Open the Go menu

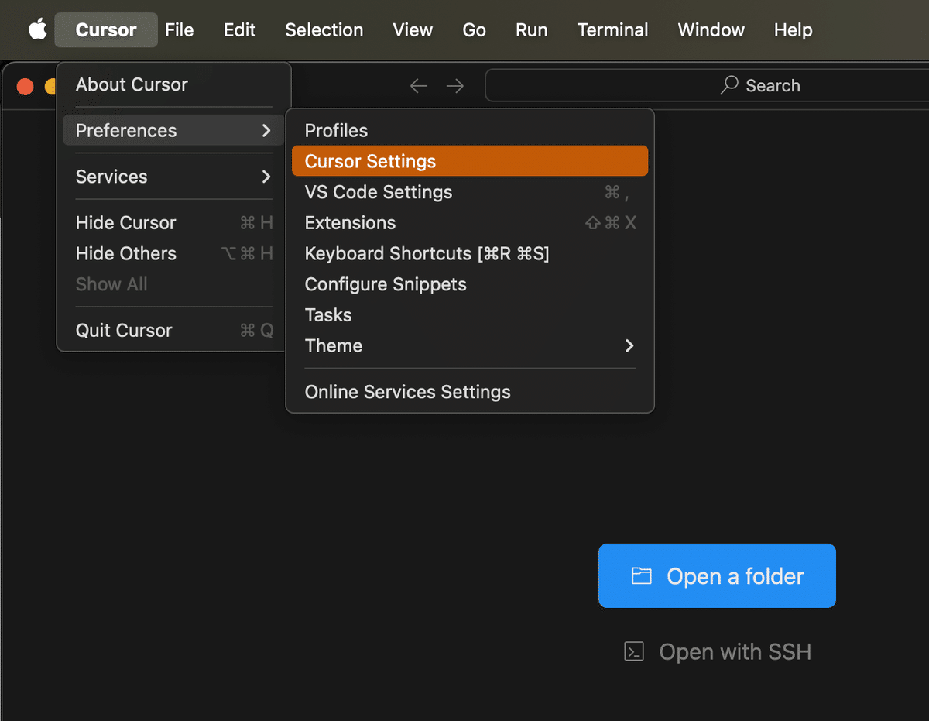475,29
